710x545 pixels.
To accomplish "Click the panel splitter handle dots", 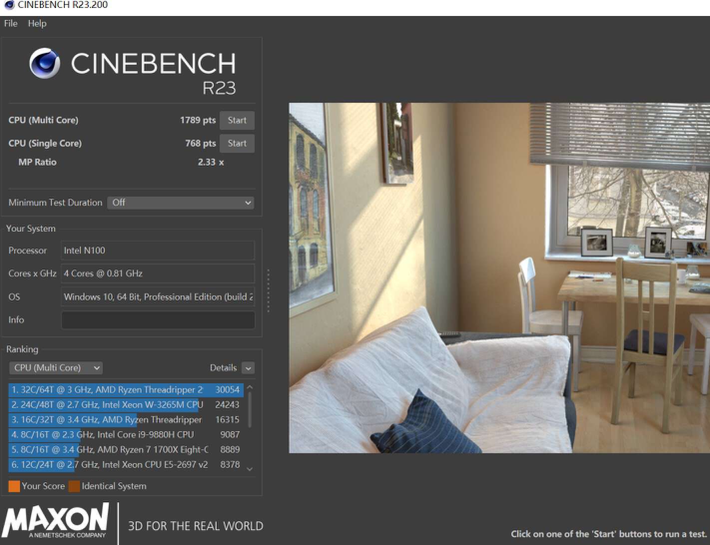I will pyautogui.click(x=268, y=291).
